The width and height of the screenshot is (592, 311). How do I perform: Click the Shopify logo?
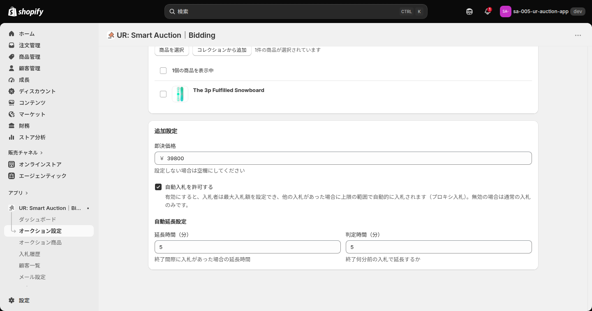pos(26,12)
